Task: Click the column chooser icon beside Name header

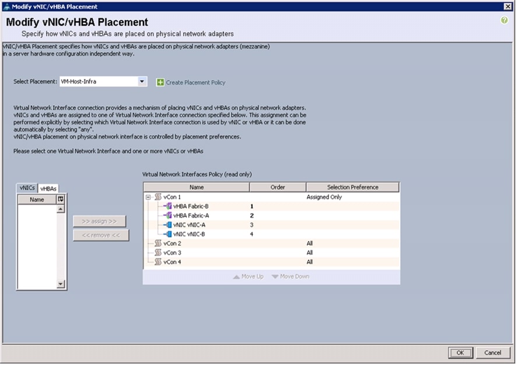Action: click(x=61, y=199)
